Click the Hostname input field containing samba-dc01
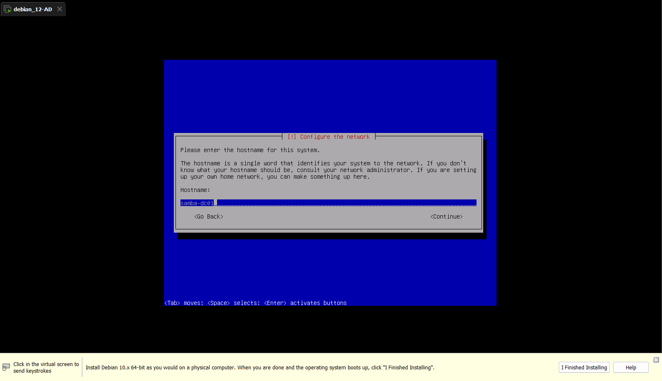The image size is (662, 381). pyautogui.click(x=328, y=203)
